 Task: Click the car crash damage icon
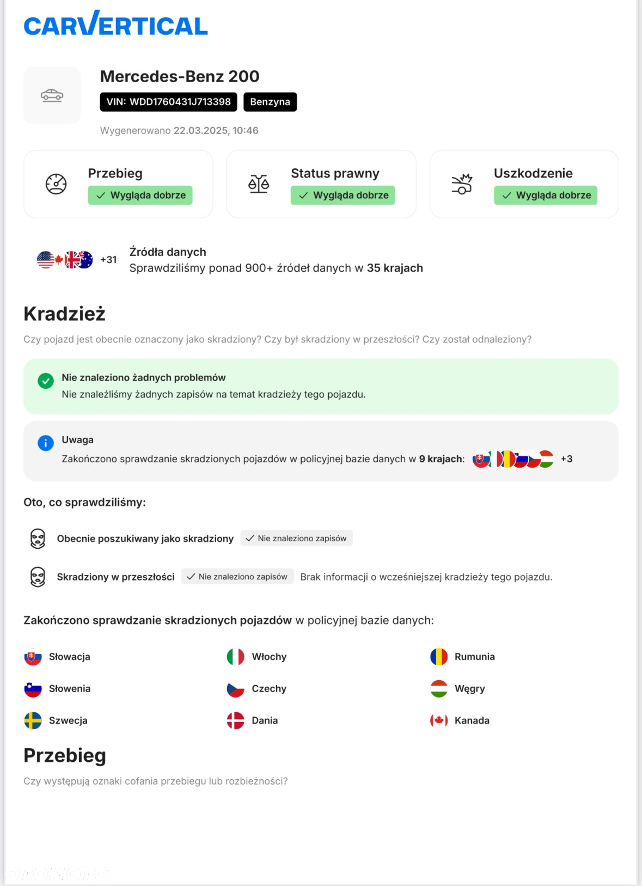462,184
